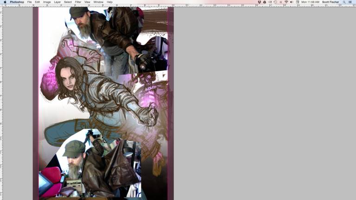Click the Dropbox menu bar icon
This screenshot has width=356, height=200.
(260, 2)
